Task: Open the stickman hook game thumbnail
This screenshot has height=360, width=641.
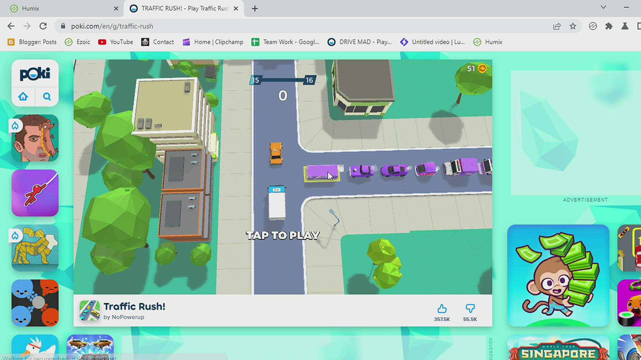Action: [x=35, y=193]
